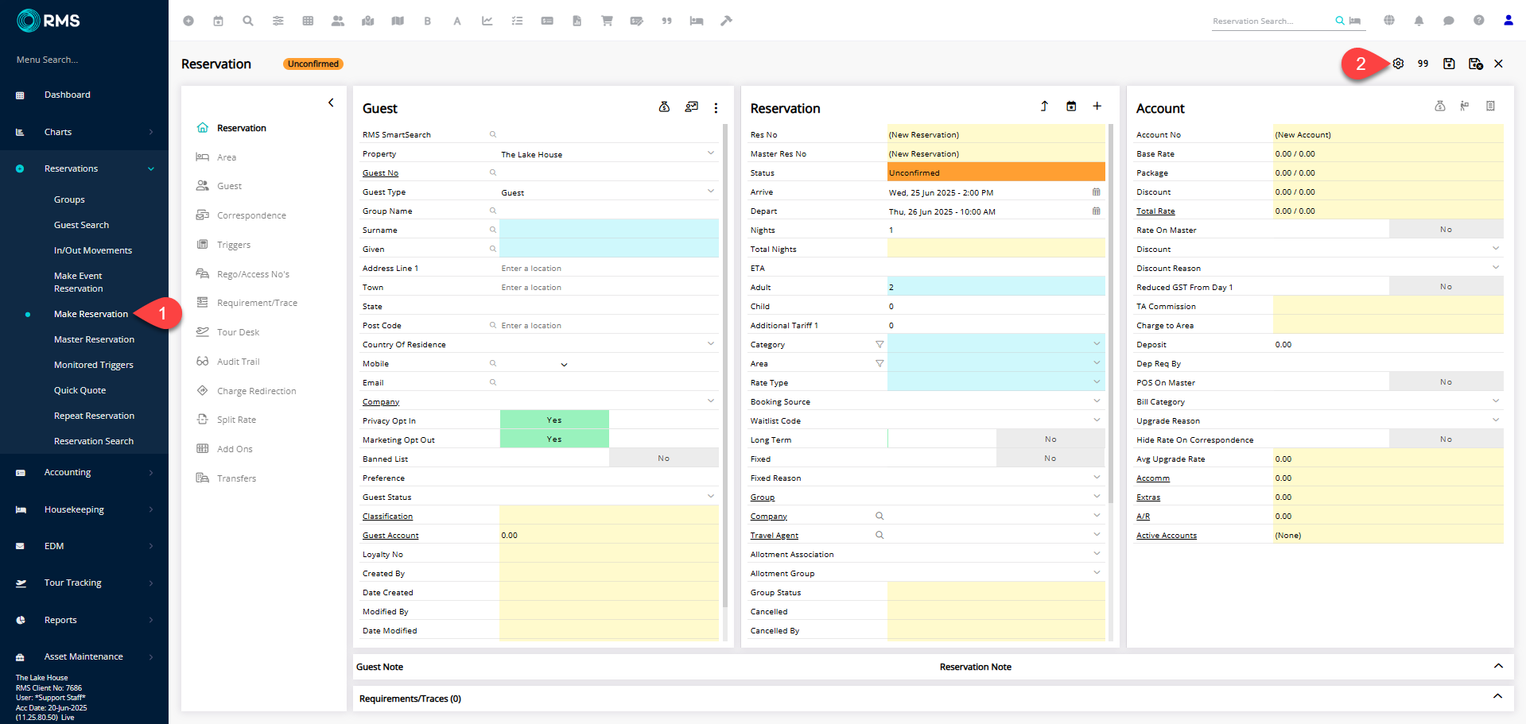Viewport: 1526px width, 724px height.
Task: Open the calendar icon in top toolbar
Action: click(x=218, y=21)
